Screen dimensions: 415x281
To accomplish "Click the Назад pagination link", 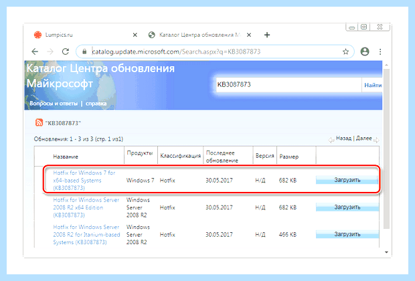I will point(343,138).
